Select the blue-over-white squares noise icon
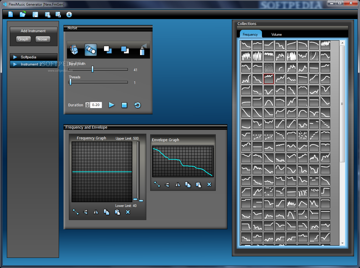 (x=125, y=50)
